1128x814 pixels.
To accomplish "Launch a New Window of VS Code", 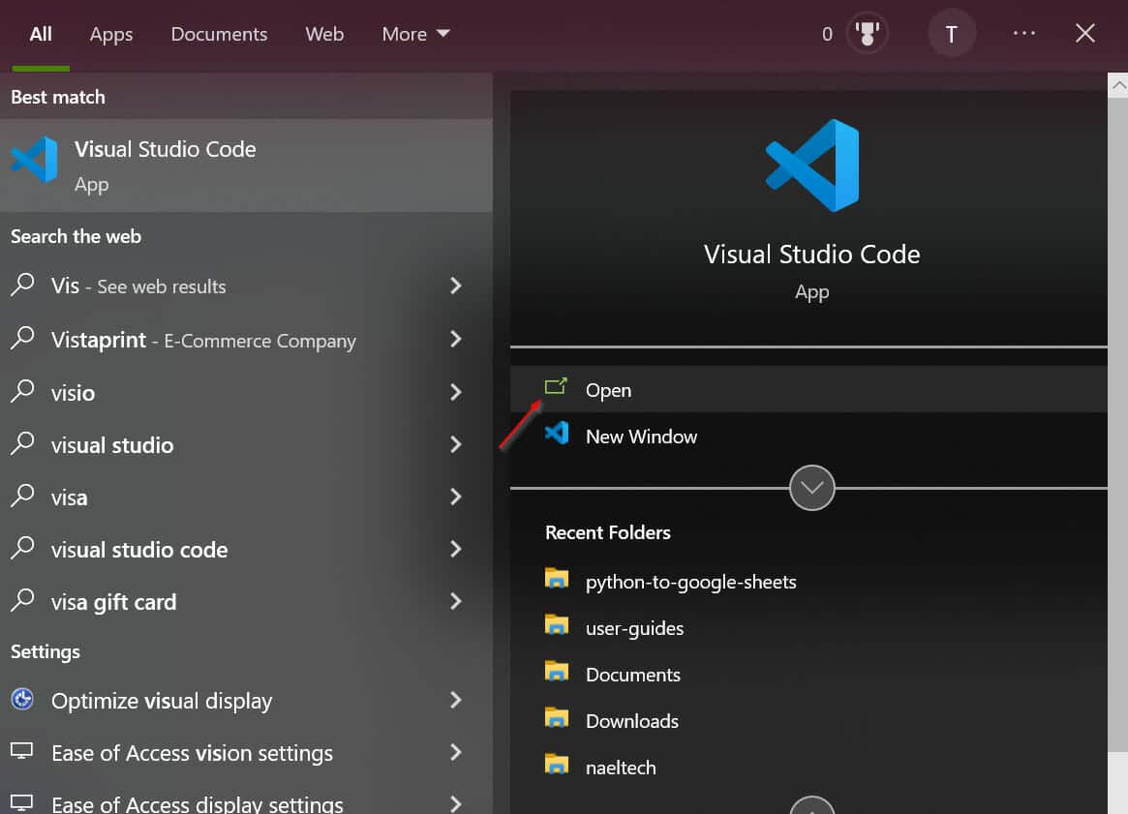I will (x=808, y=437).
